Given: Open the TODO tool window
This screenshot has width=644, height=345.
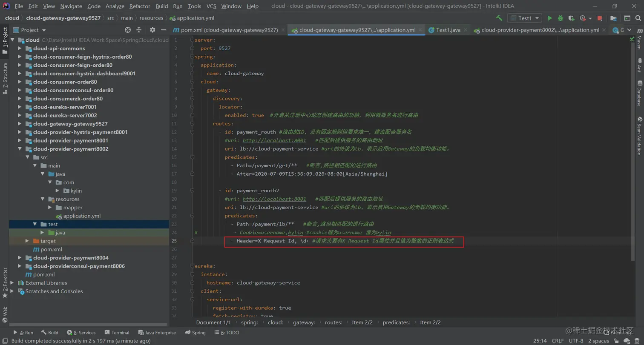Looking at the screenshot, I should tap(227, 333).
